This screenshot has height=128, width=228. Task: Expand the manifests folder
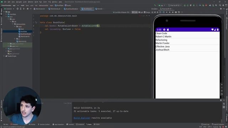pyautogui.click(x=6, y=14)
